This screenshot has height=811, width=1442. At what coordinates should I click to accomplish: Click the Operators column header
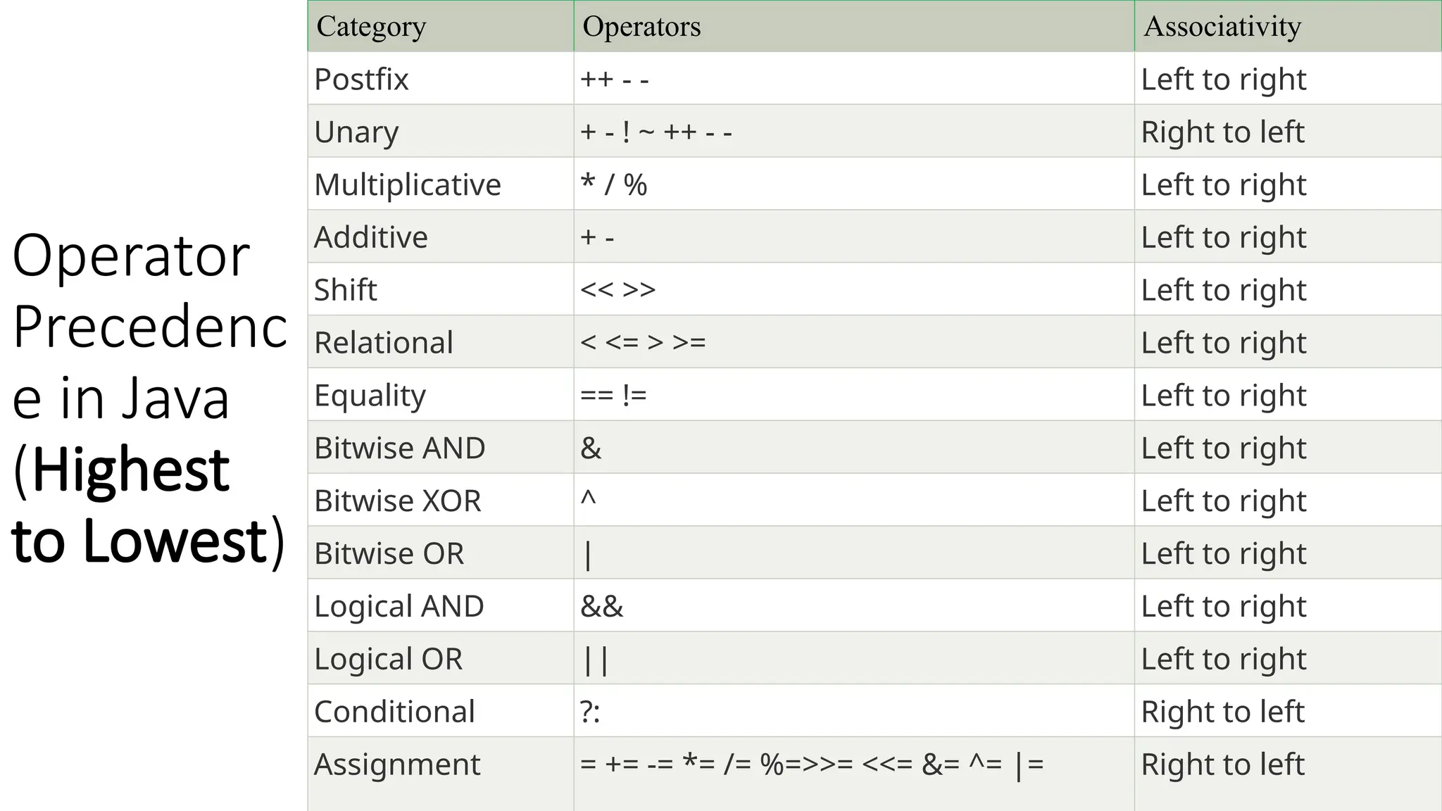point(641,27)
